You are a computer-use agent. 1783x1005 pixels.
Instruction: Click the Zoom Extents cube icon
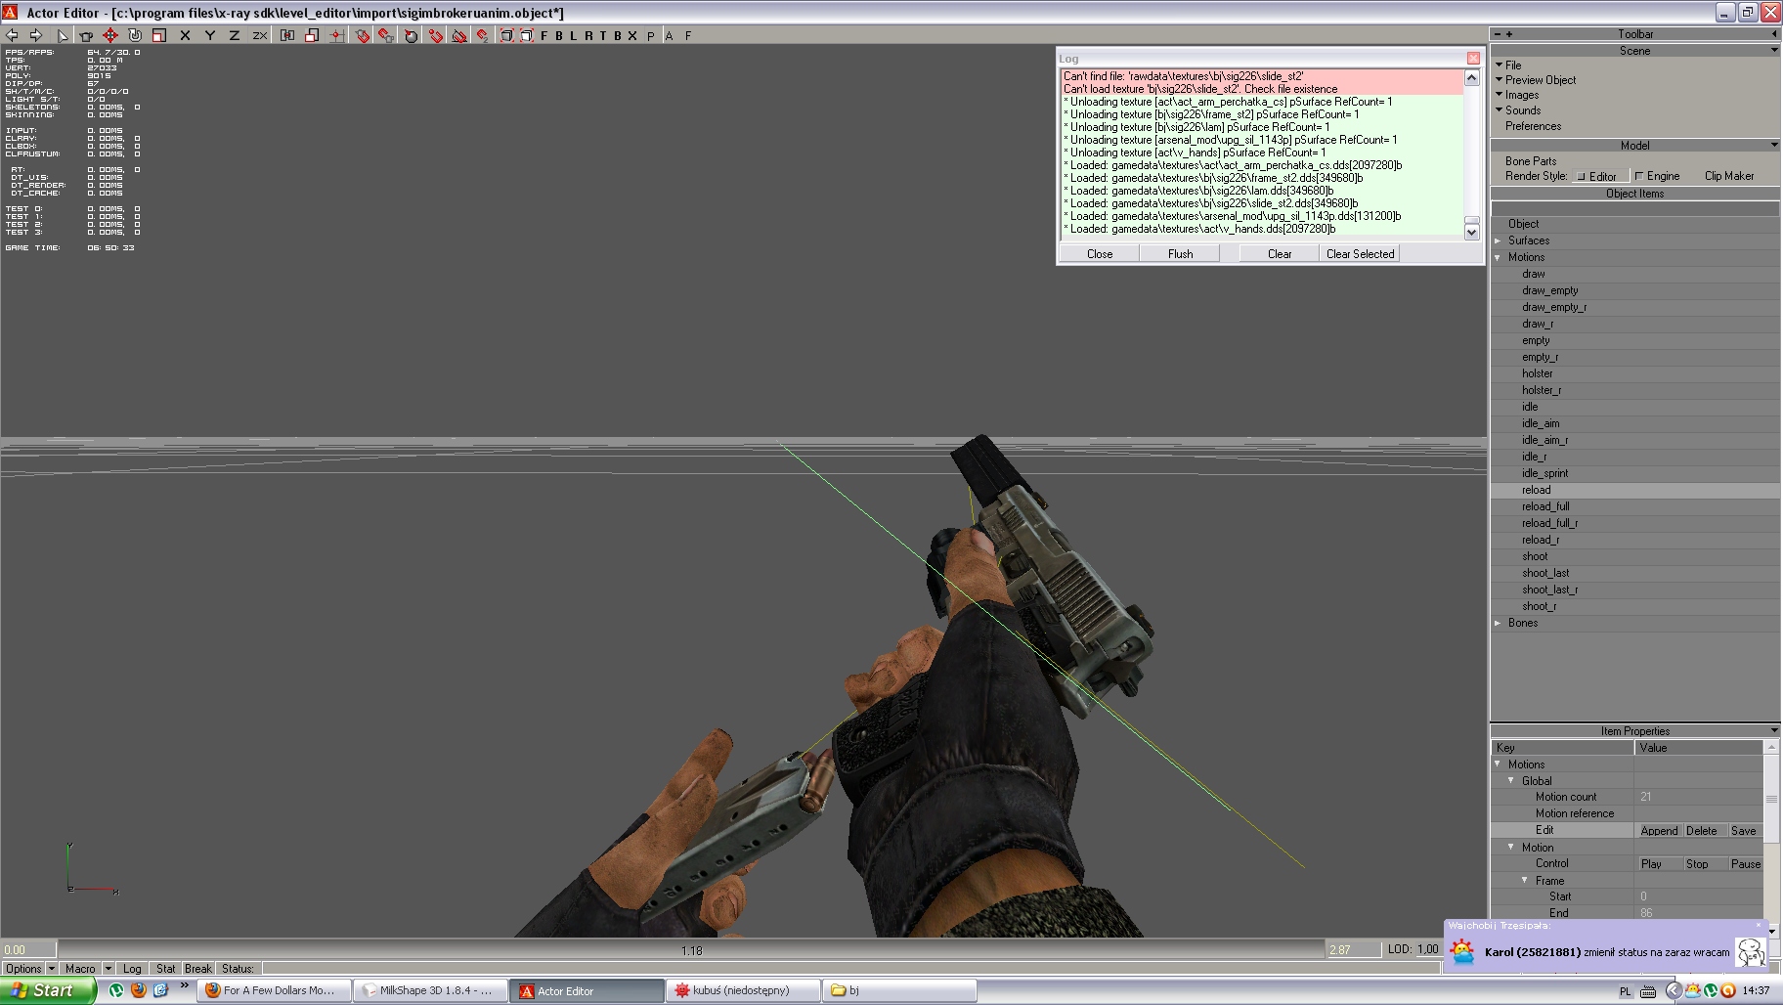click(x=507, y=35)
